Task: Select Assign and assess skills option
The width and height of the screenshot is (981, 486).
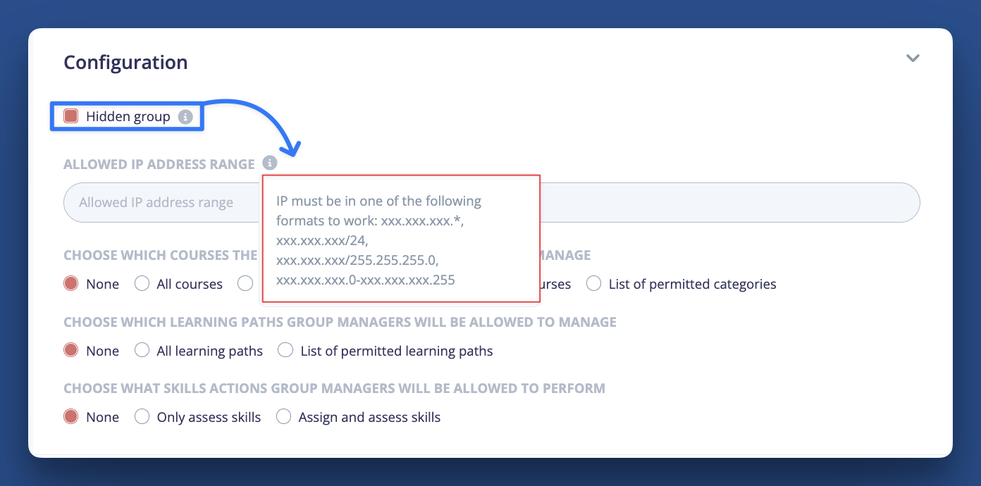Action: click(283, 416)
